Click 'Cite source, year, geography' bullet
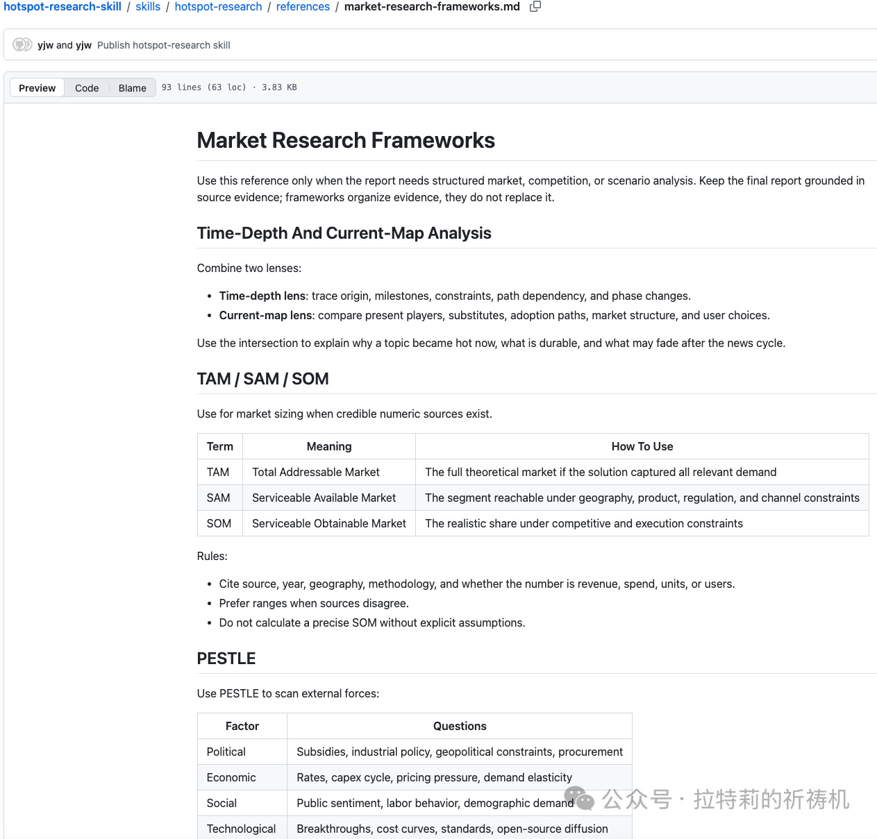The width and height of the screenshot is (877, 839). pyautogui.click(x=477, y=584)
